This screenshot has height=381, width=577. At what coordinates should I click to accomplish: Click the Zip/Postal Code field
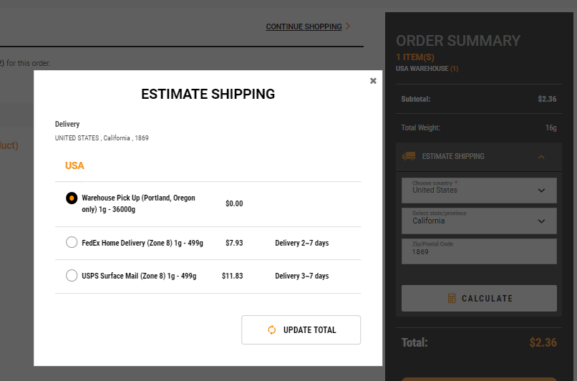coord(479,251)
